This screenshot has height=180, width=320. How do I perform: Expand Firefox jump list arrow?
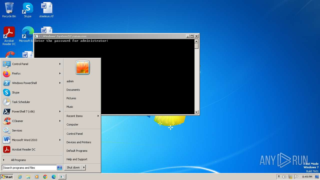pos(60,73)
